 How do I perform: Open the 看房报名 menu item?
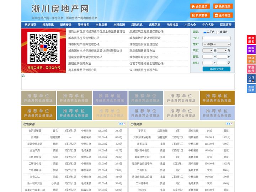84,25
